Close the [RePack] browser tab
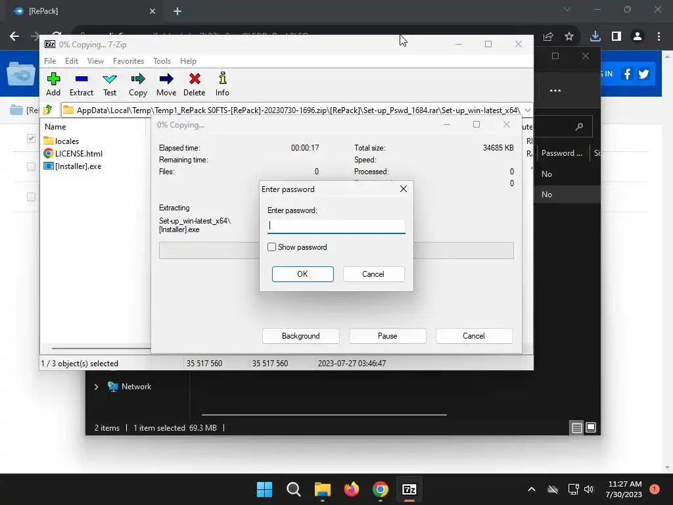 (152, 11)
